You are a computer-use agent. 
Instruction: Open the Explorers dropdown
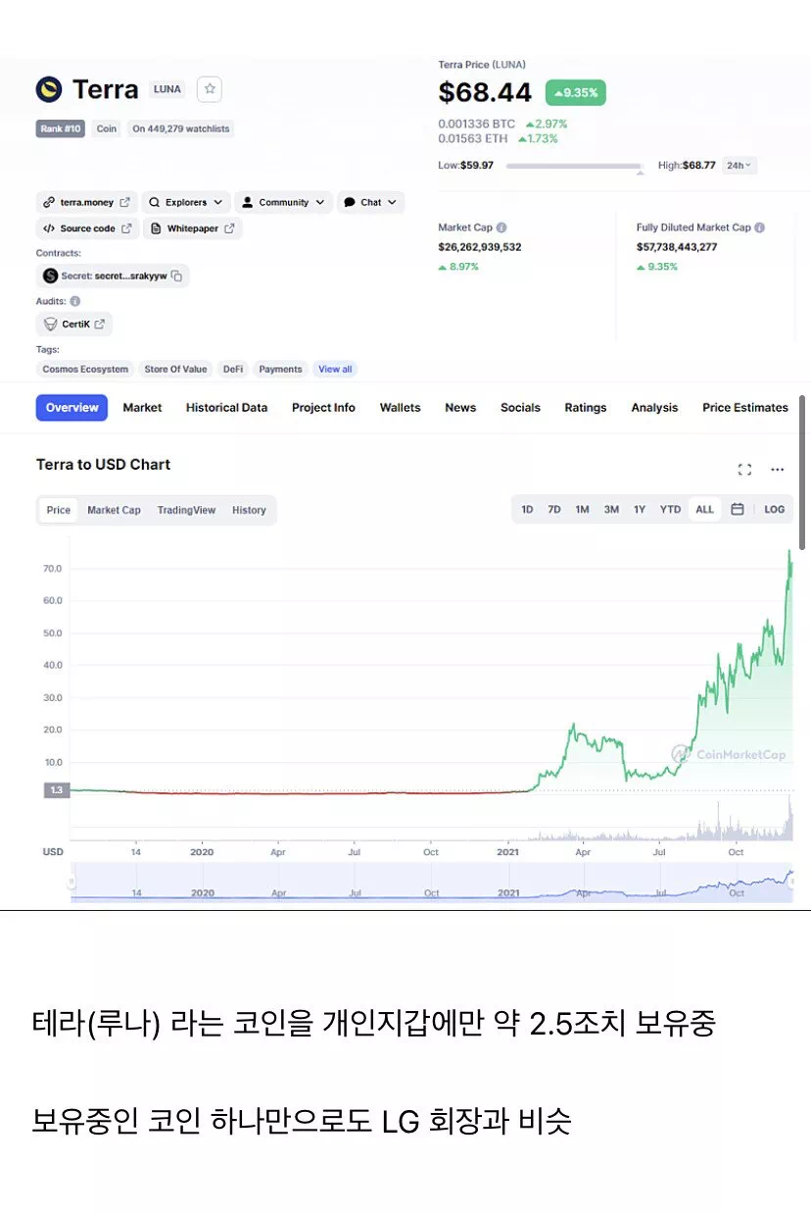click(x=185, y=202)
